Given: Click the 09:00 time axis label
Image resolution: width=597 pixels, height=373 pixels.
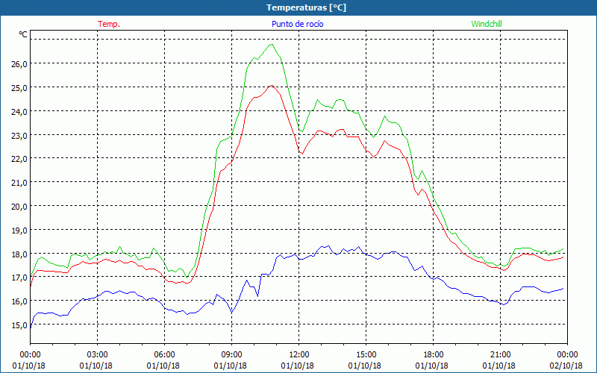Looking at the screenshot, I should pyautogui.click(x=231, y=355).
